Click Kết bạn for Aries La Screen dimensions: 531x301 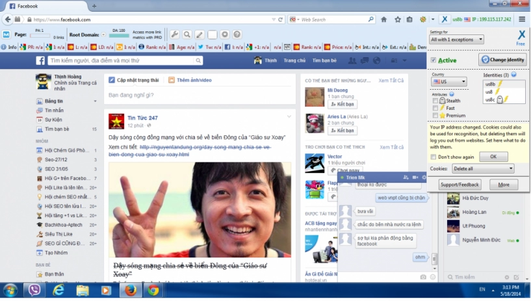(343, 131)
